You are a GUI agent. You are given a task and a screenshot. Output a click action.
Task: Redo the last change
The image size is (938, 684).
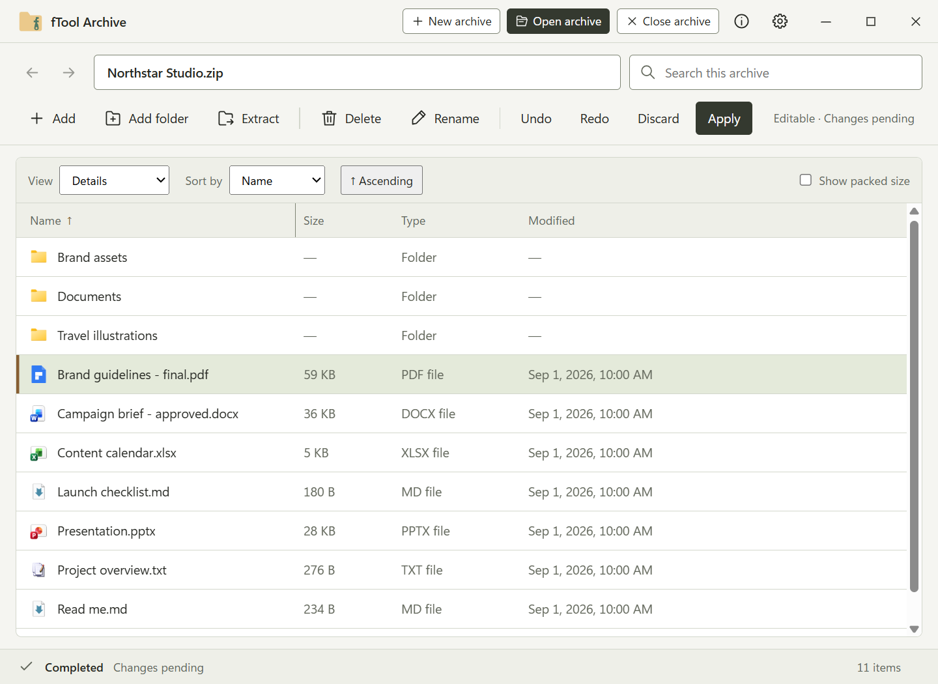coord(595,119)
